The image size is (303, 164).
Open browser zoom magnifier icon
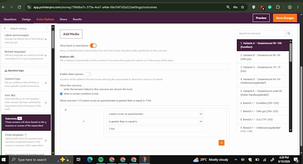[228, 7]
